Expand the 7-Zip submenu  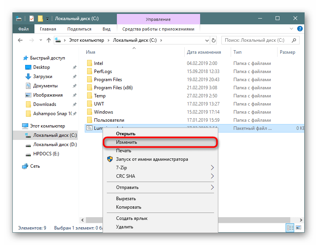pos(212,168)
